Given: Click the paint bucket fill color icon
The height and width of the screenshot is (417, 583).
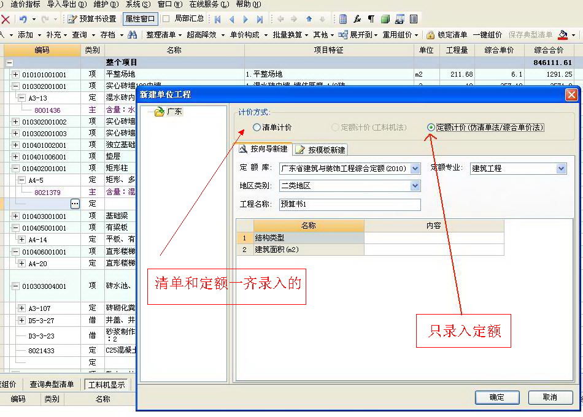Looking at the screenshot, I should [563, 35].
